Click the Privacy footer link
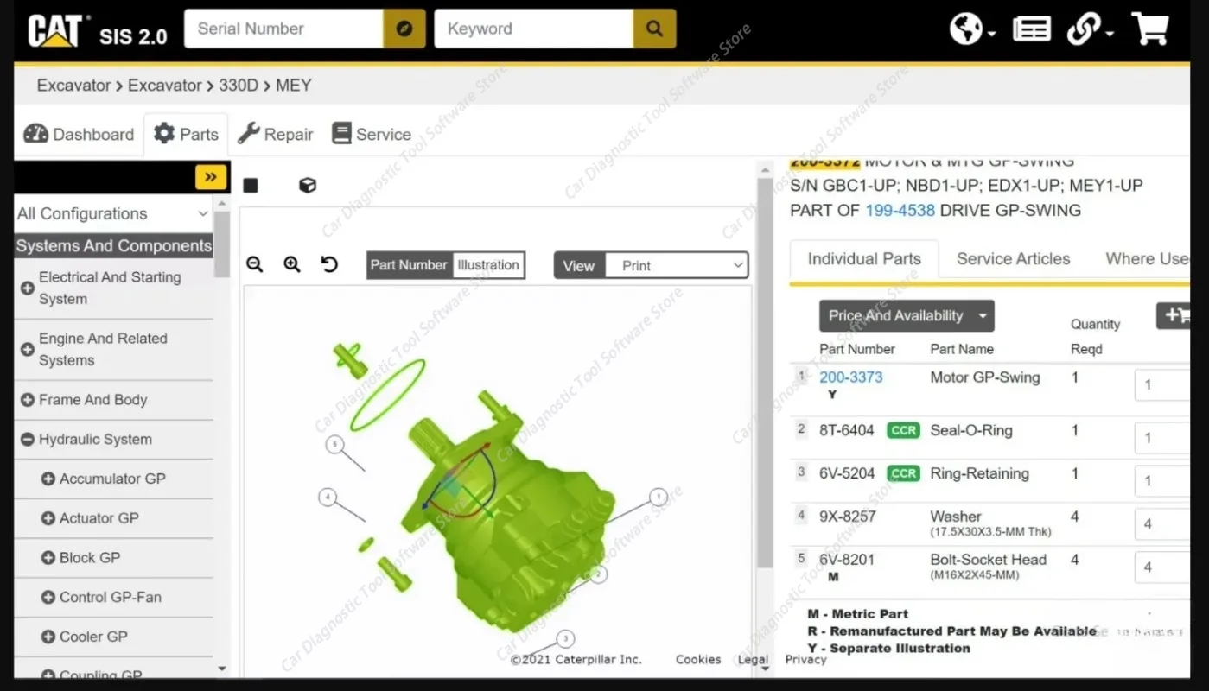This screenshot has height=691, width=1209. (806, 659)
